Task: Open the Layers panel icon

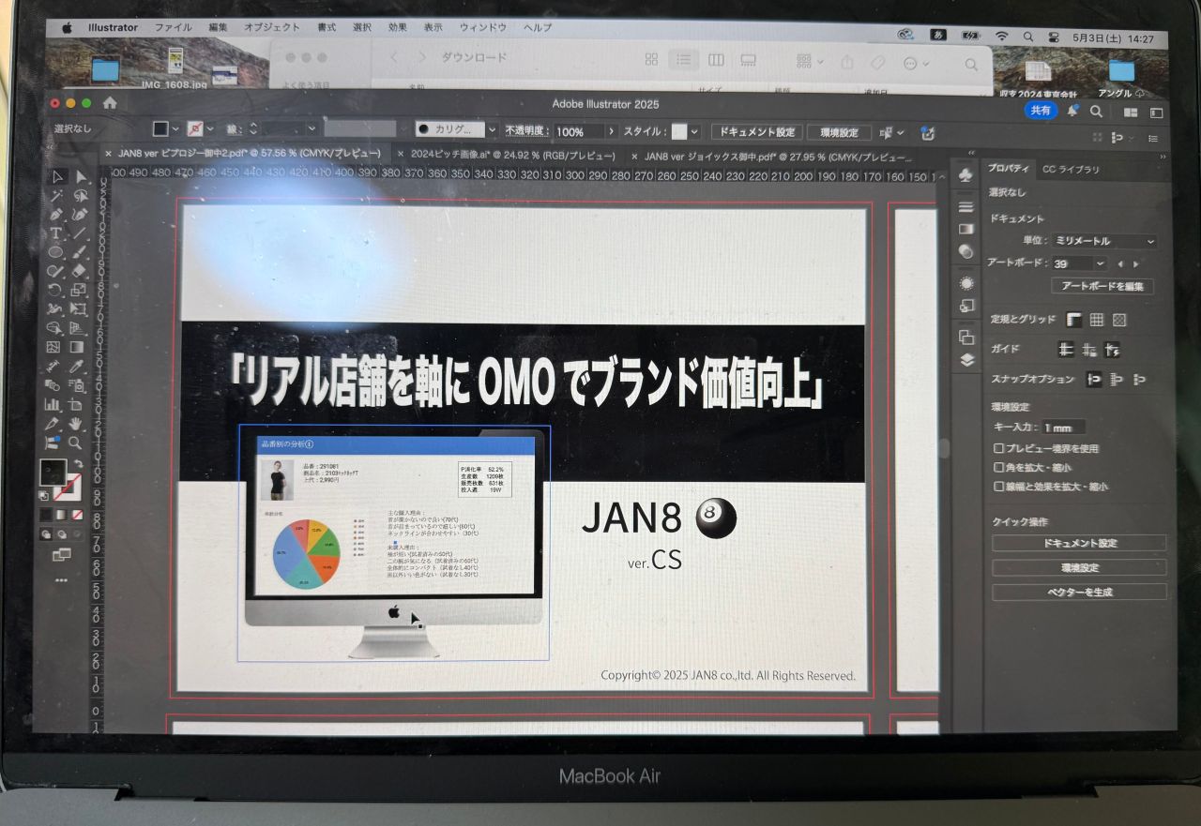Action: [x=966, y=360]
